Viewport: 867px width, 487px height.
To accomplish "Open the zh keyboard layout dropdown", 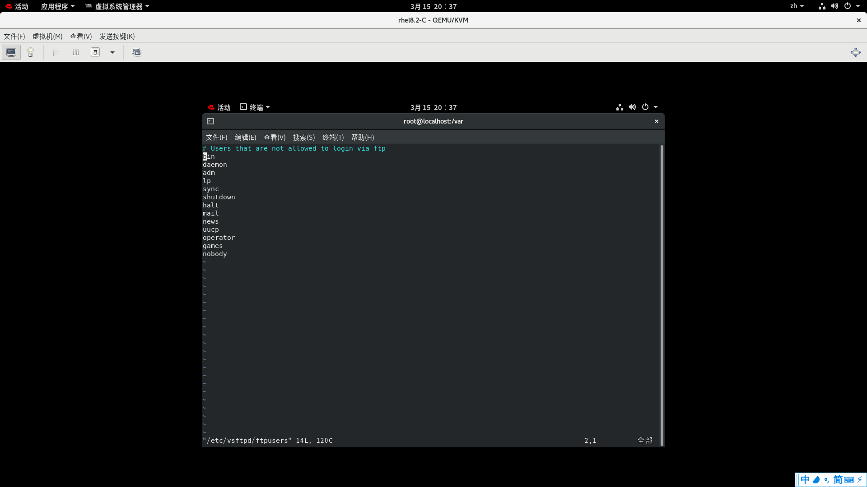I will pyautogui.click(x=797, y=6).
